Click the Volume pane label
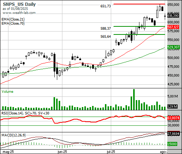 [7, 92]
